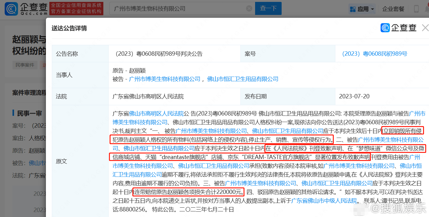Click the 送达公告详情 dialog title
This screenshot has width=429, height=217.
click(x=69, y=28)
